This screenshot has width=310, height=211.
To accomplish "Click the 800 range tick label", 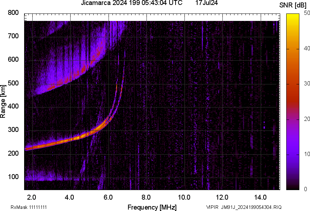I will click(x=13, y=13).
